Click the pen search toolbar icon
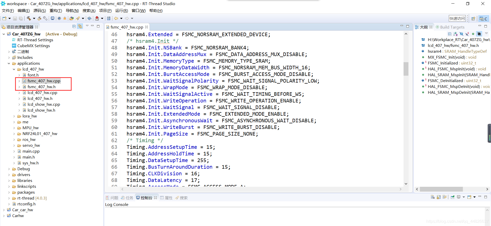This screenshot has width=491, height=226. [x=78, y=18]
